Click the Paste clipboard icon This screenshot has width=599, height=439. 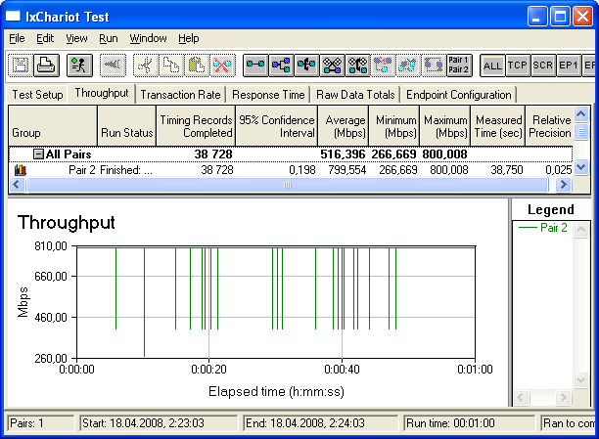click(x=197, y=66)
